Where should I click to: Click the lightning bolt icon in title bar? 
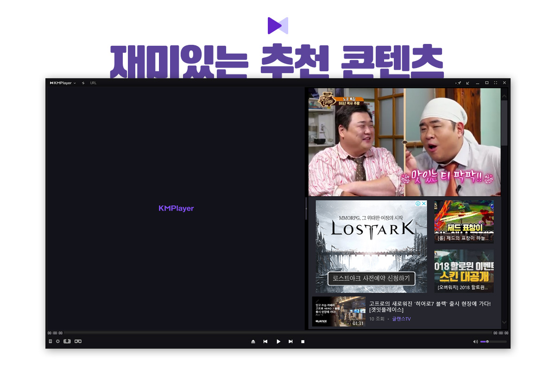(x=83, y=83)
